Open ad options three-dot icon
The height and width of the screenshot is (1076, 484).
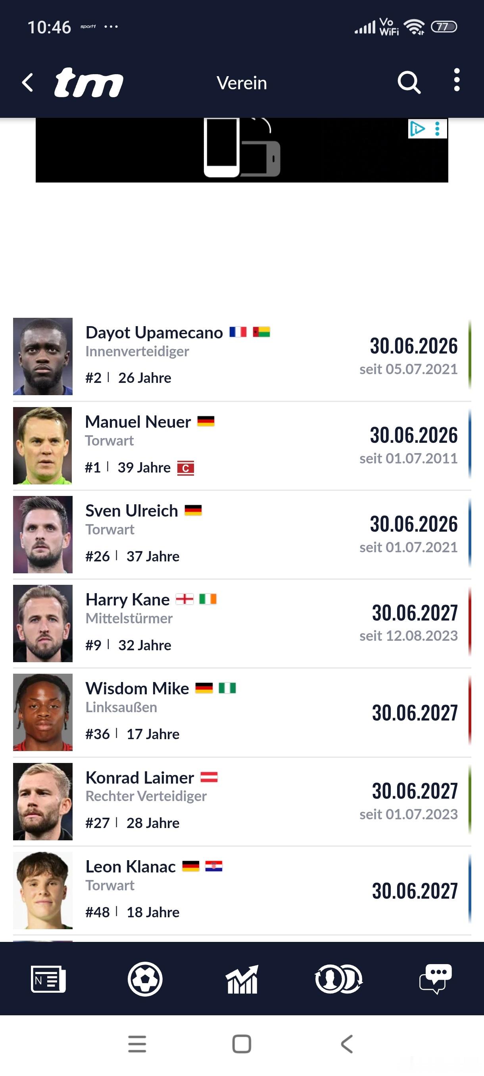pyautogui.click(x=437, y=129)
